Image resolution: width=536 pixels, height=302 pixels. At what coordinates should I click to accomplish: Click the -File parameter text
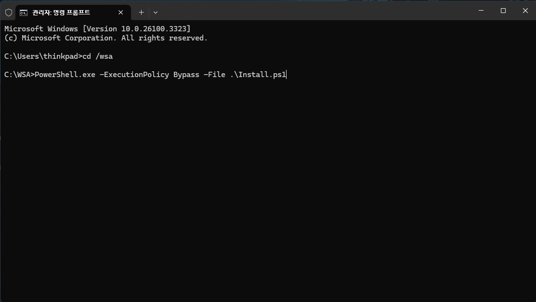[214, 75]
